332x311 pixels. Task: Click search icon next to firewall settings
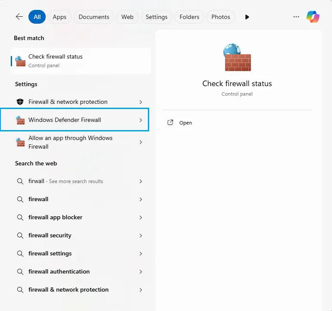[x=20, y=254]
